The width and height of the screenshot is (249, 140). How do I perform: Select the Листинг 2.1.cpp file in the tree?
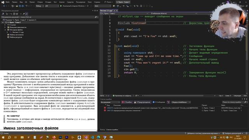point(18,32)
